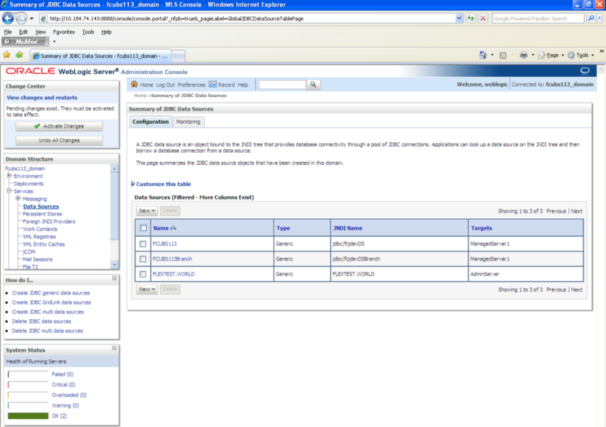Click Log Out in console toolbar
Viewport: 606px width, 427px height.
point(165,84)
